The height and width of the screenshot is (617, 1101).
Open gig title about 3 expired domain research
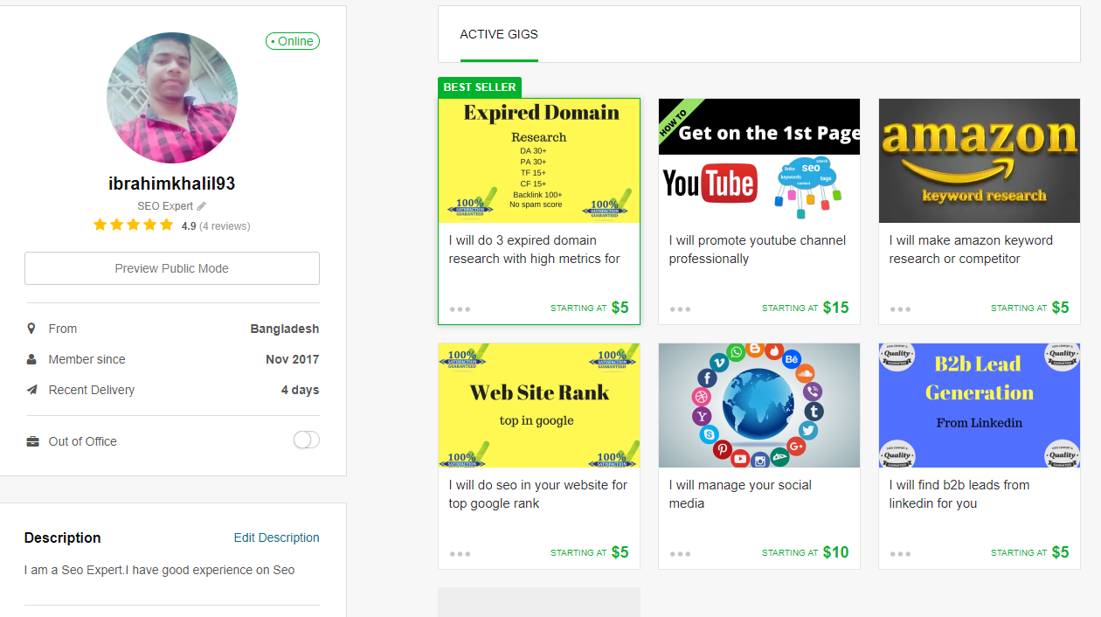[x=535, y=250]
